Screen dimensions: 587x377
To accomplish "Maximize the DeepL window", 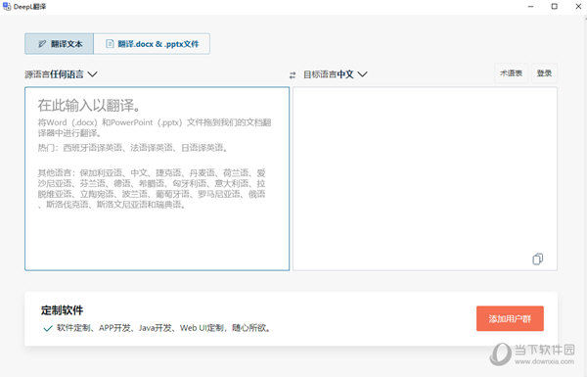I will 555,7.
